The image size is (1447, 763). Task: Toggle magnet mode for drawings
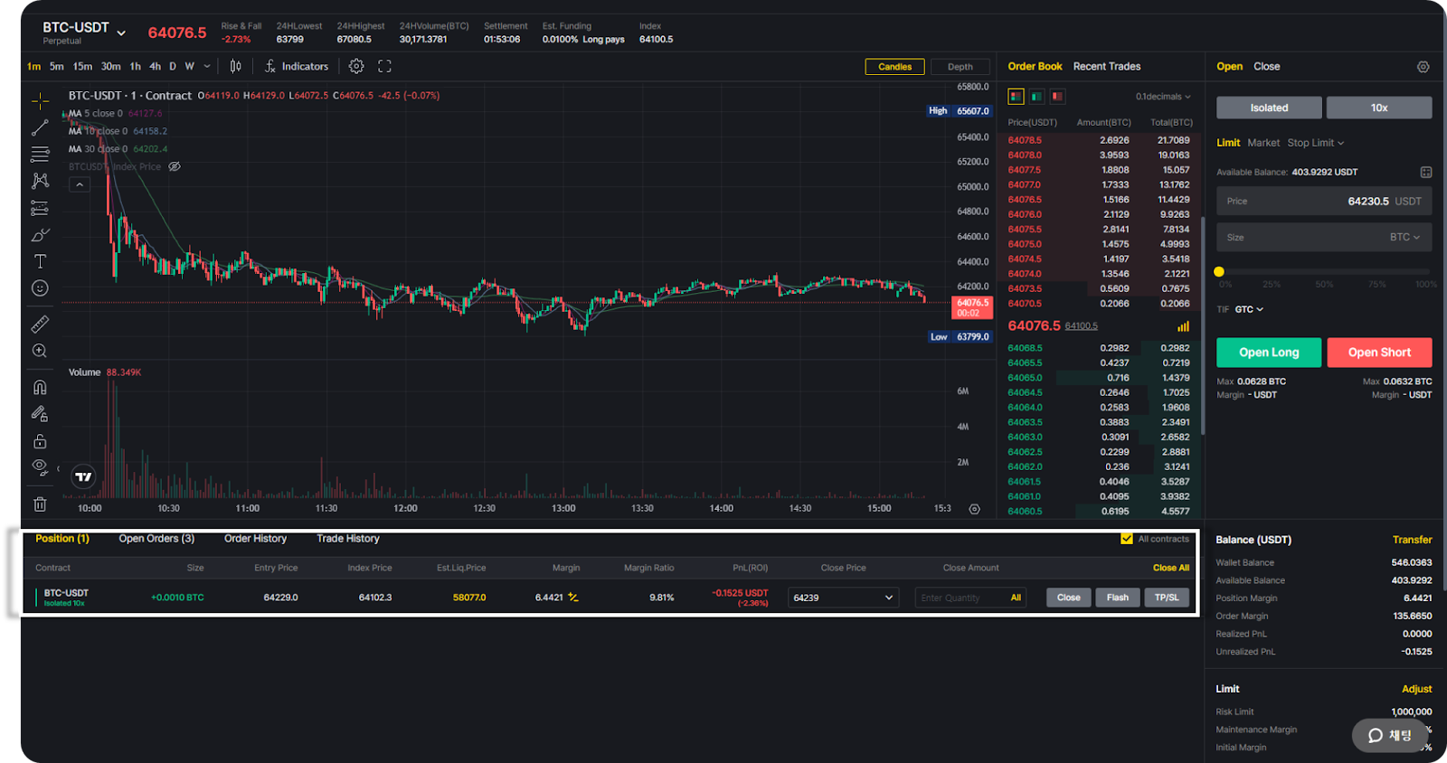click(40, 387)
